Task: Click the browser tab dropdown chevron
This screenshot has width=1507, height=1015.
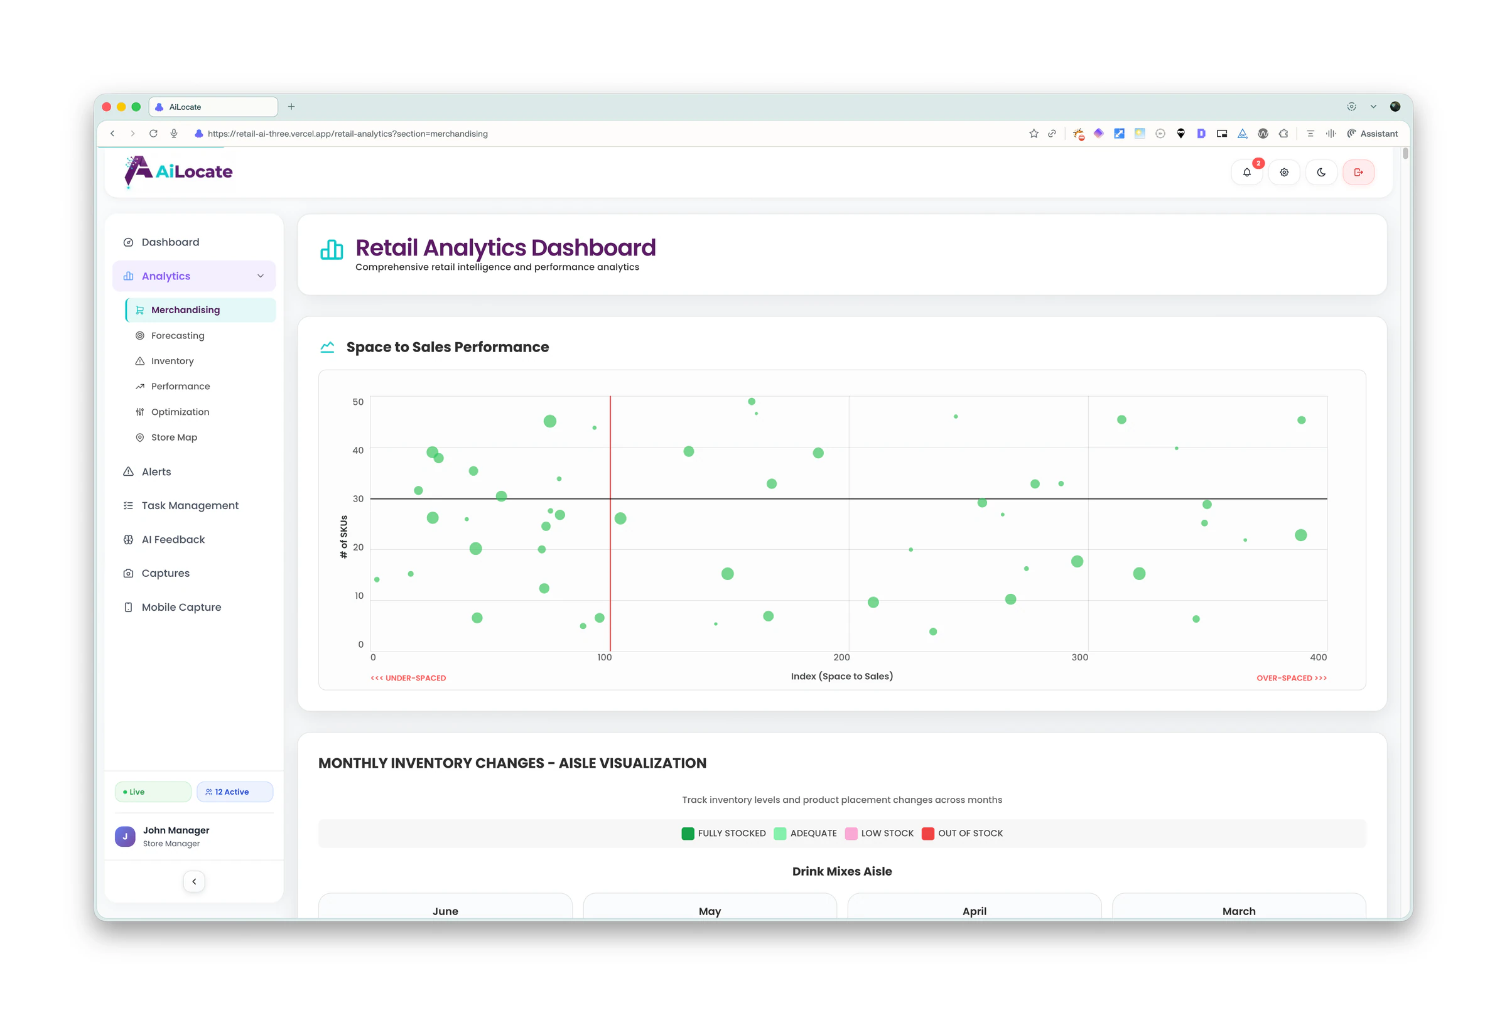Action: (1373, 107)
